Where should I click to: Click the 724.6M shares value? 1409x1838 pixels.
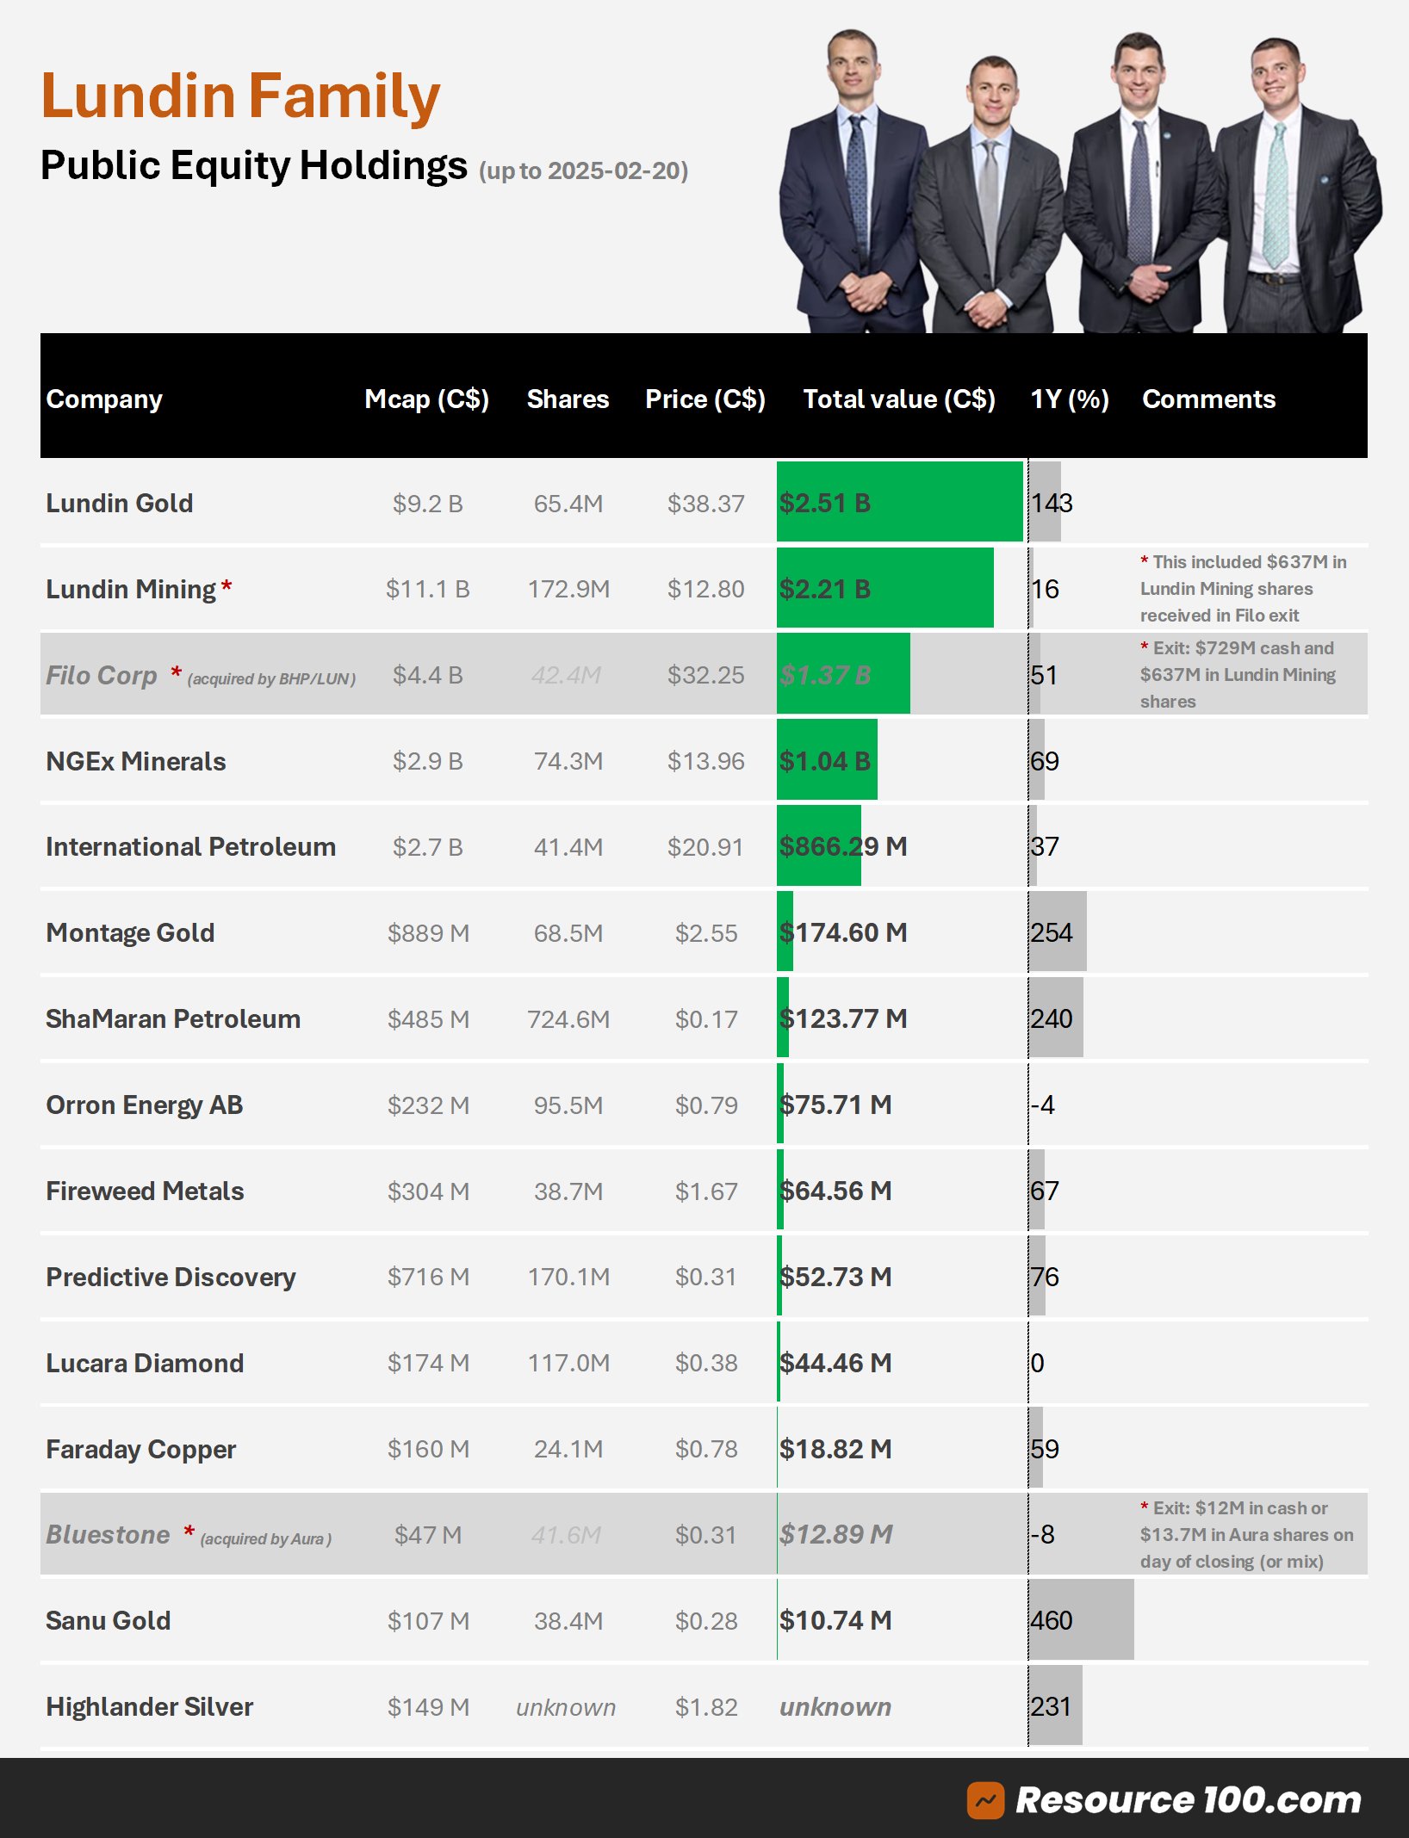pos(568,1020)
